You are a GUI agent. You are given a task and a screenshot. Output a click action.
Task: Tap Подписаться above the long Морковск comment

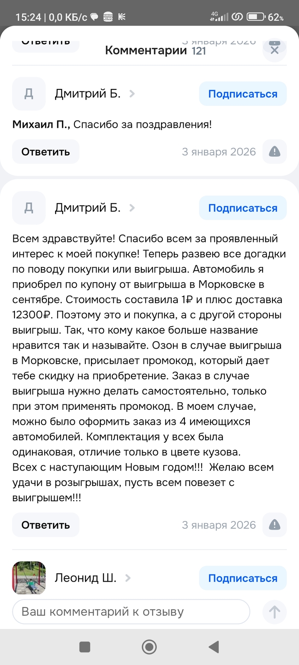[243, 208]
